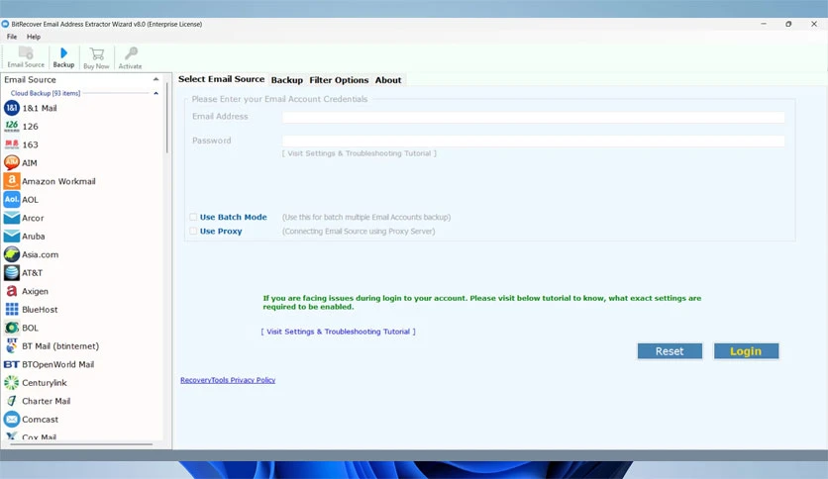This screenshot has width=828, height=479.
Task: Click the Asia.com label
Action: [41, 254]
